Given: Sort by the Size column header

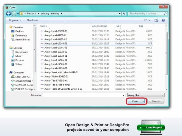Looking at the screenshot, I should tap(141, 26).
